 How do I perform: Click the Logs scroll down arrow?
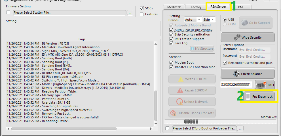pos(156,124)
